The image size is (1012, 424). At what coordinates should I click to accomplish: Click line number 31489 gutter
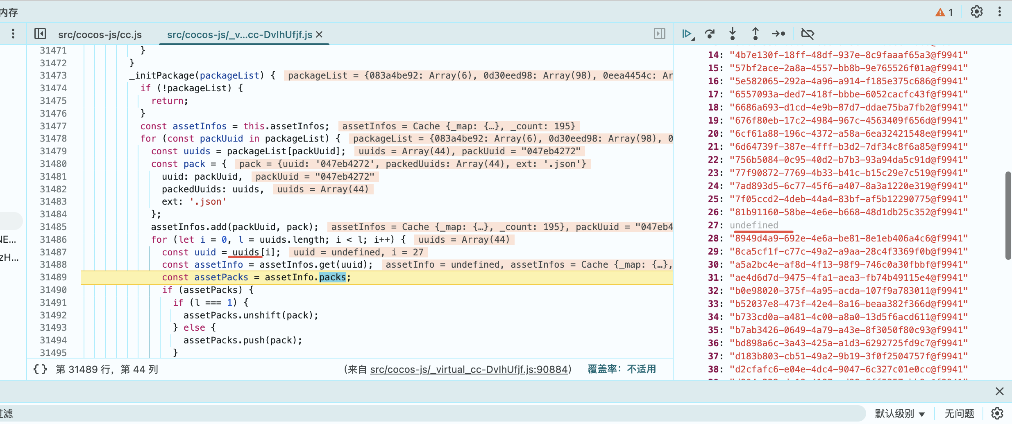(x=53, y=277)
